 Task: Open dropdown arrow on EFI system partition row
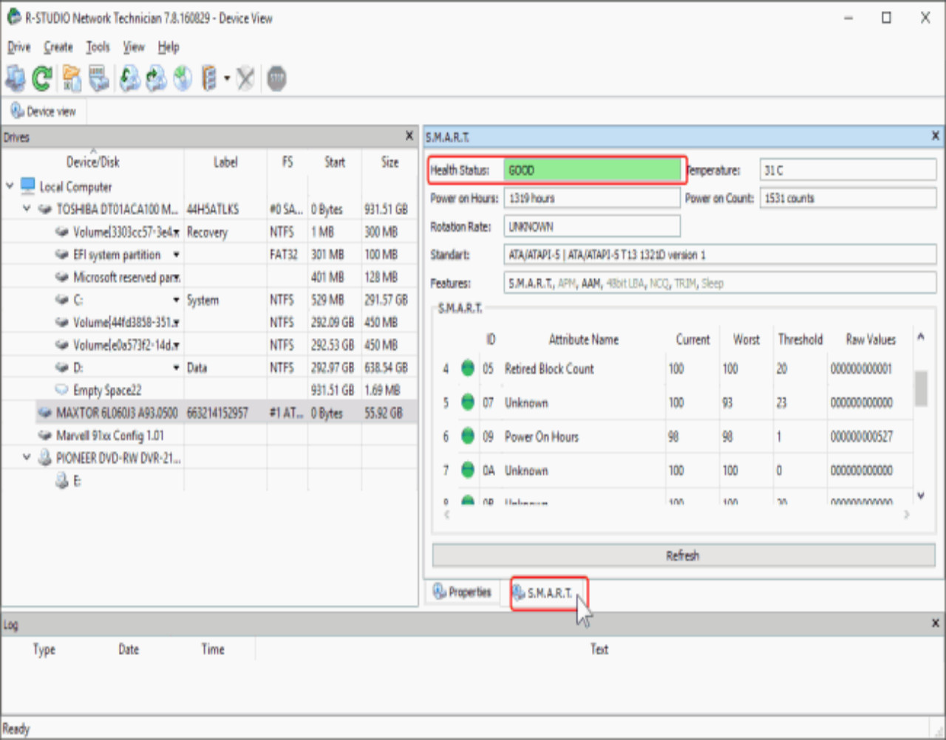[177, 255]
